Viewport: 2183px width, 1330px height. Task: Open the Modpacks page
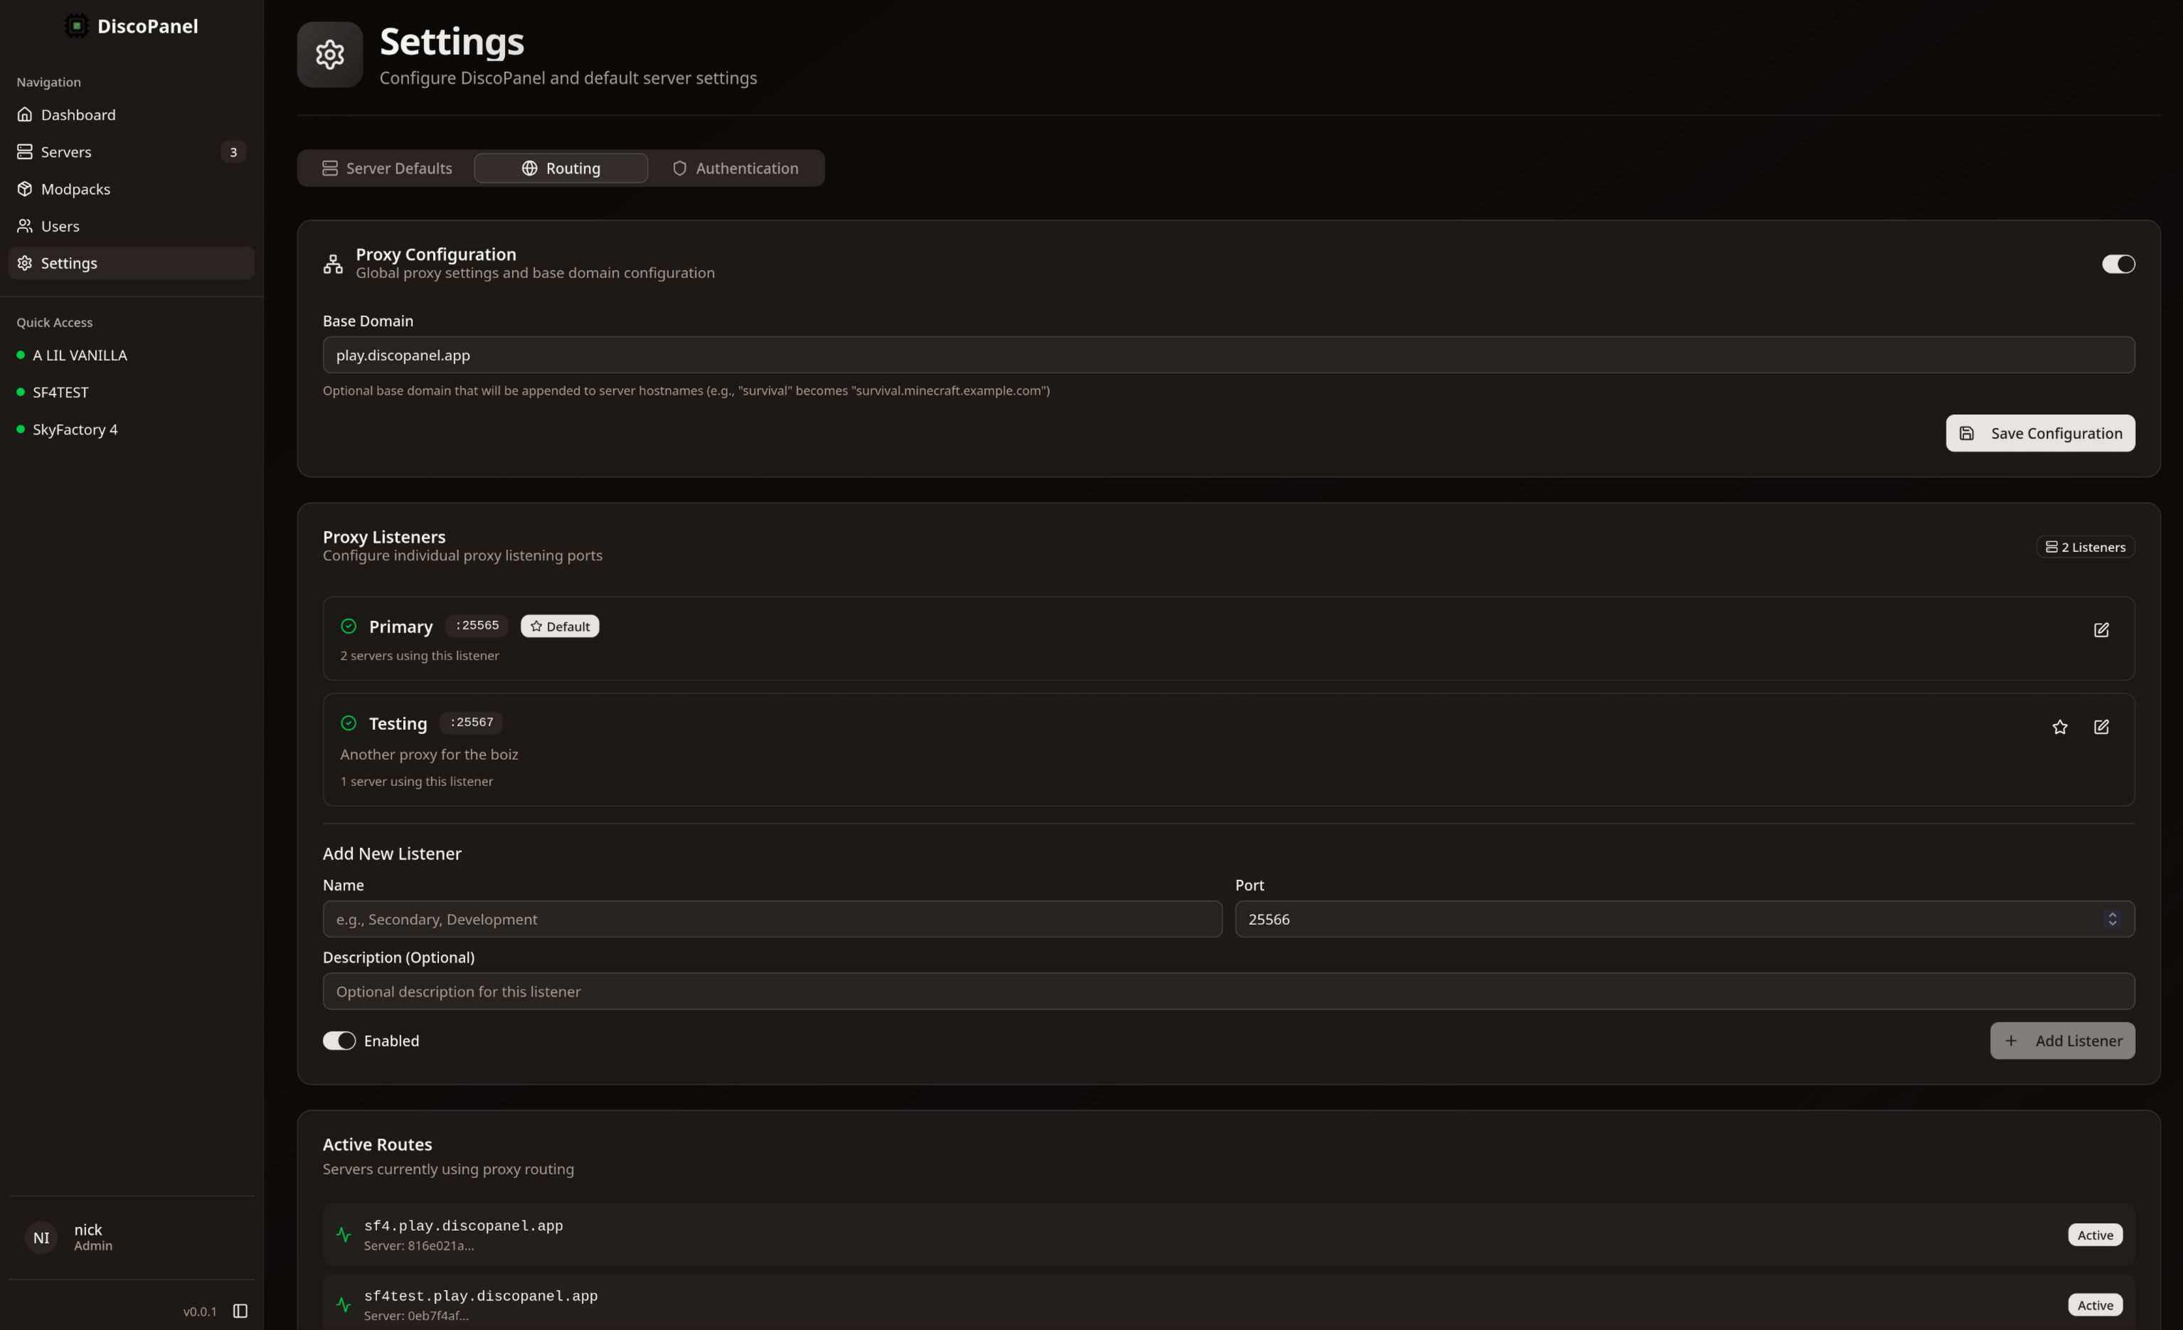point(131,188)
